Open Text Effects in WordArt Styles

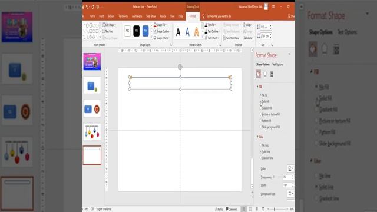coord(211,38)
